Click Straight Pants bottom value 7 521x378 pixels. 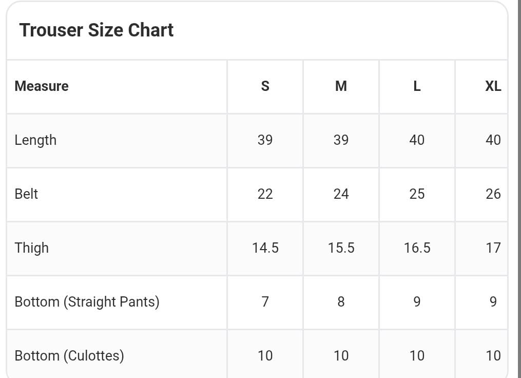265,301
